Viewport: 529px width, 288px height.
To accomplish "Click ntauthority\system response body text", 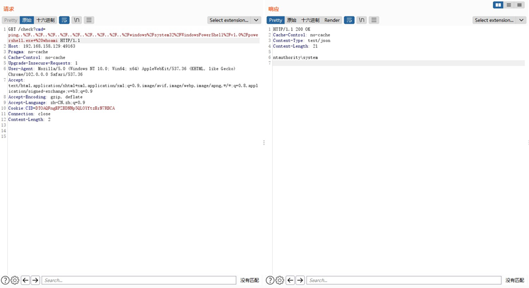I will click(295, 57).
